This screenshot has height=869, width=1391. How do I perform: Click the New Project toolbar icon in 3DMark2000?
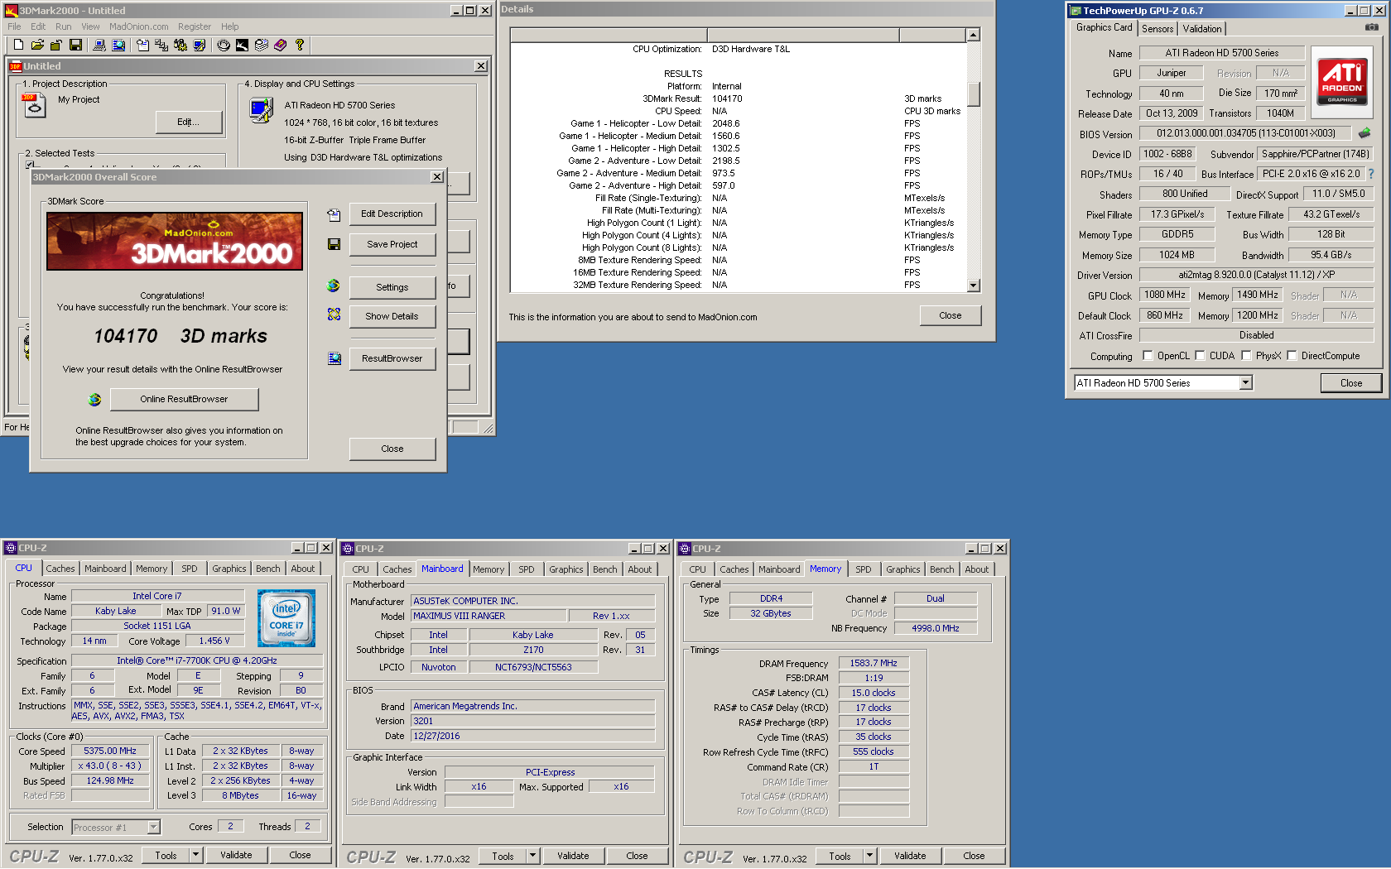[18, 45]
